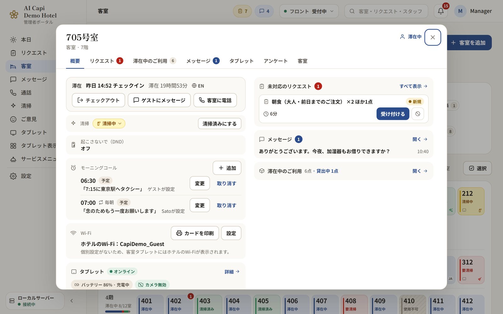
Task: Open the messages counter badge showing 4
Action: (x=264, y=11)
